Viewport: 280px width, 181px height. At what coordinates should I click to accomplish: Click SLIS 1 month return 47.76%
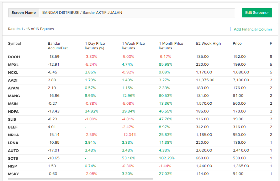(x=165, y=119)
